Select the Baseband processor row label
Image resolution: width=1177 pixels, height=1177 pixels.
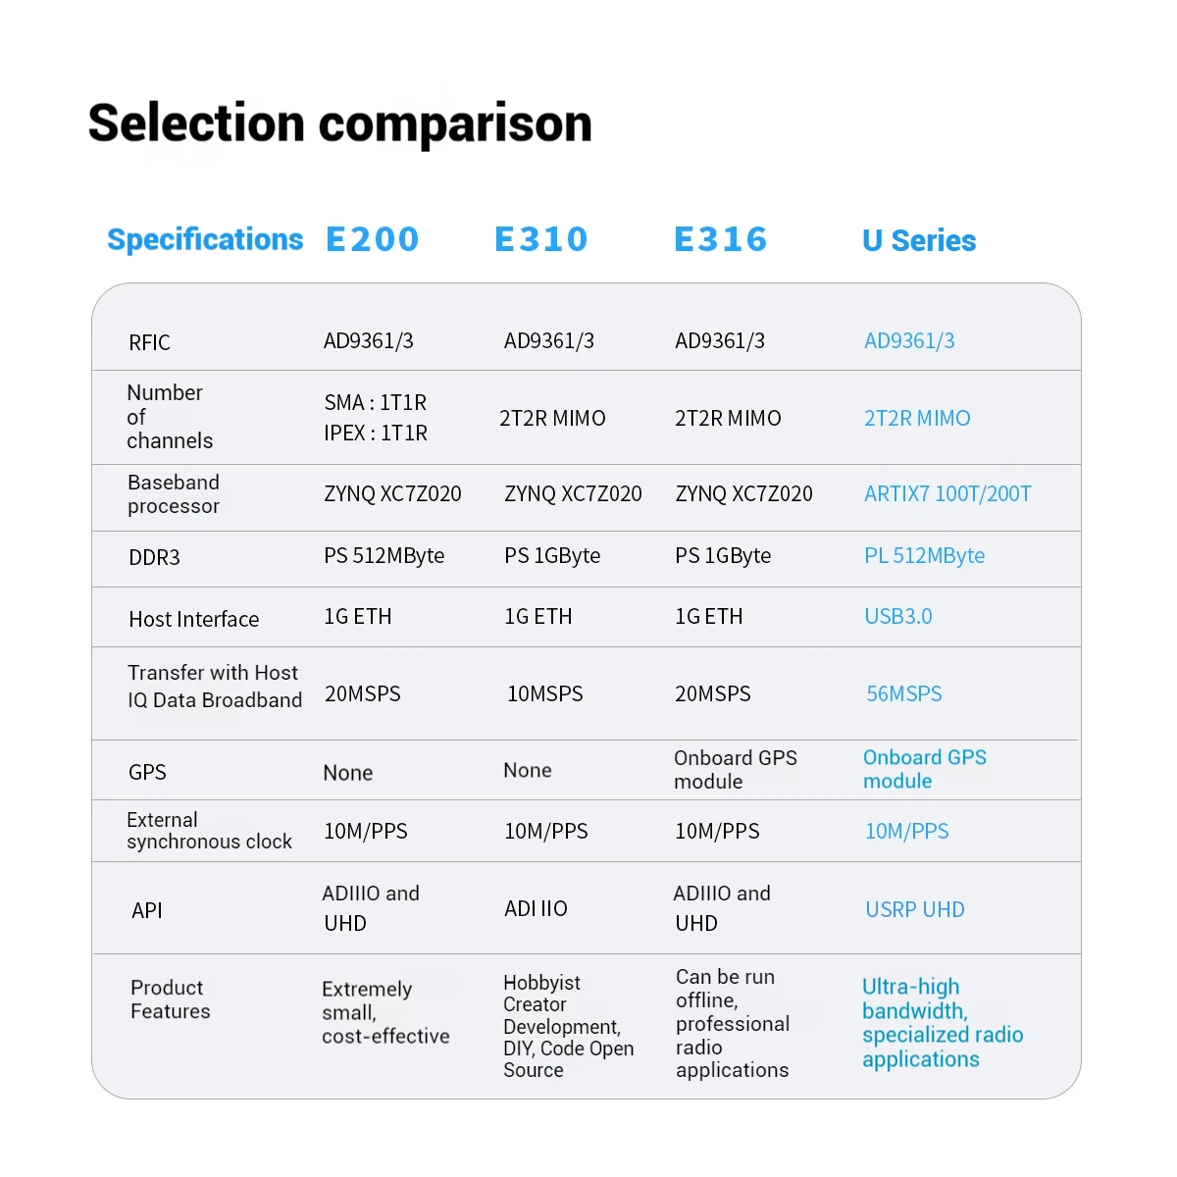point(174,494)
